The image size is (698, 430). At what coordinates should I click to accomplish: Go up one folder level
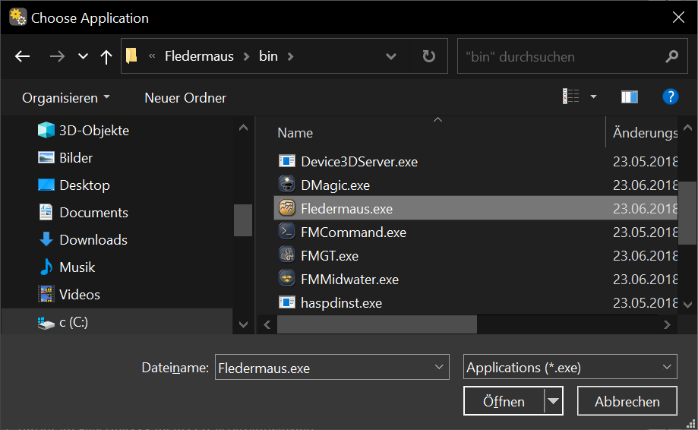tap(106, 56)
